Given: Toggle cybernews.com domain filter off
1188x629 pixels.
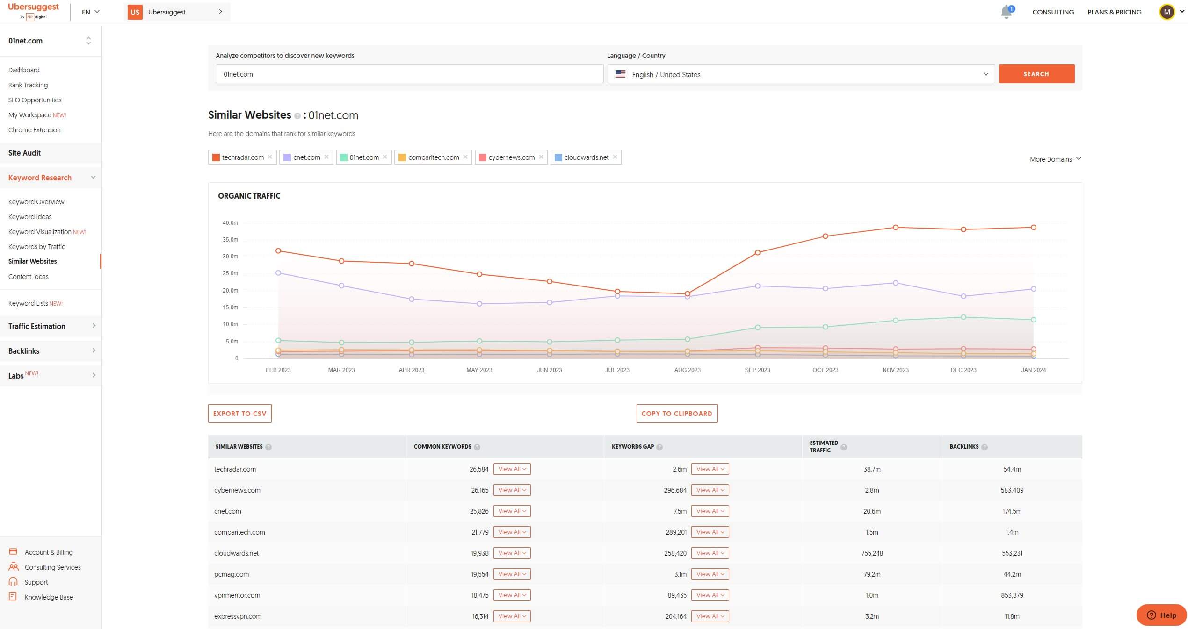Looking at the screenshot, I should (542, 158).
